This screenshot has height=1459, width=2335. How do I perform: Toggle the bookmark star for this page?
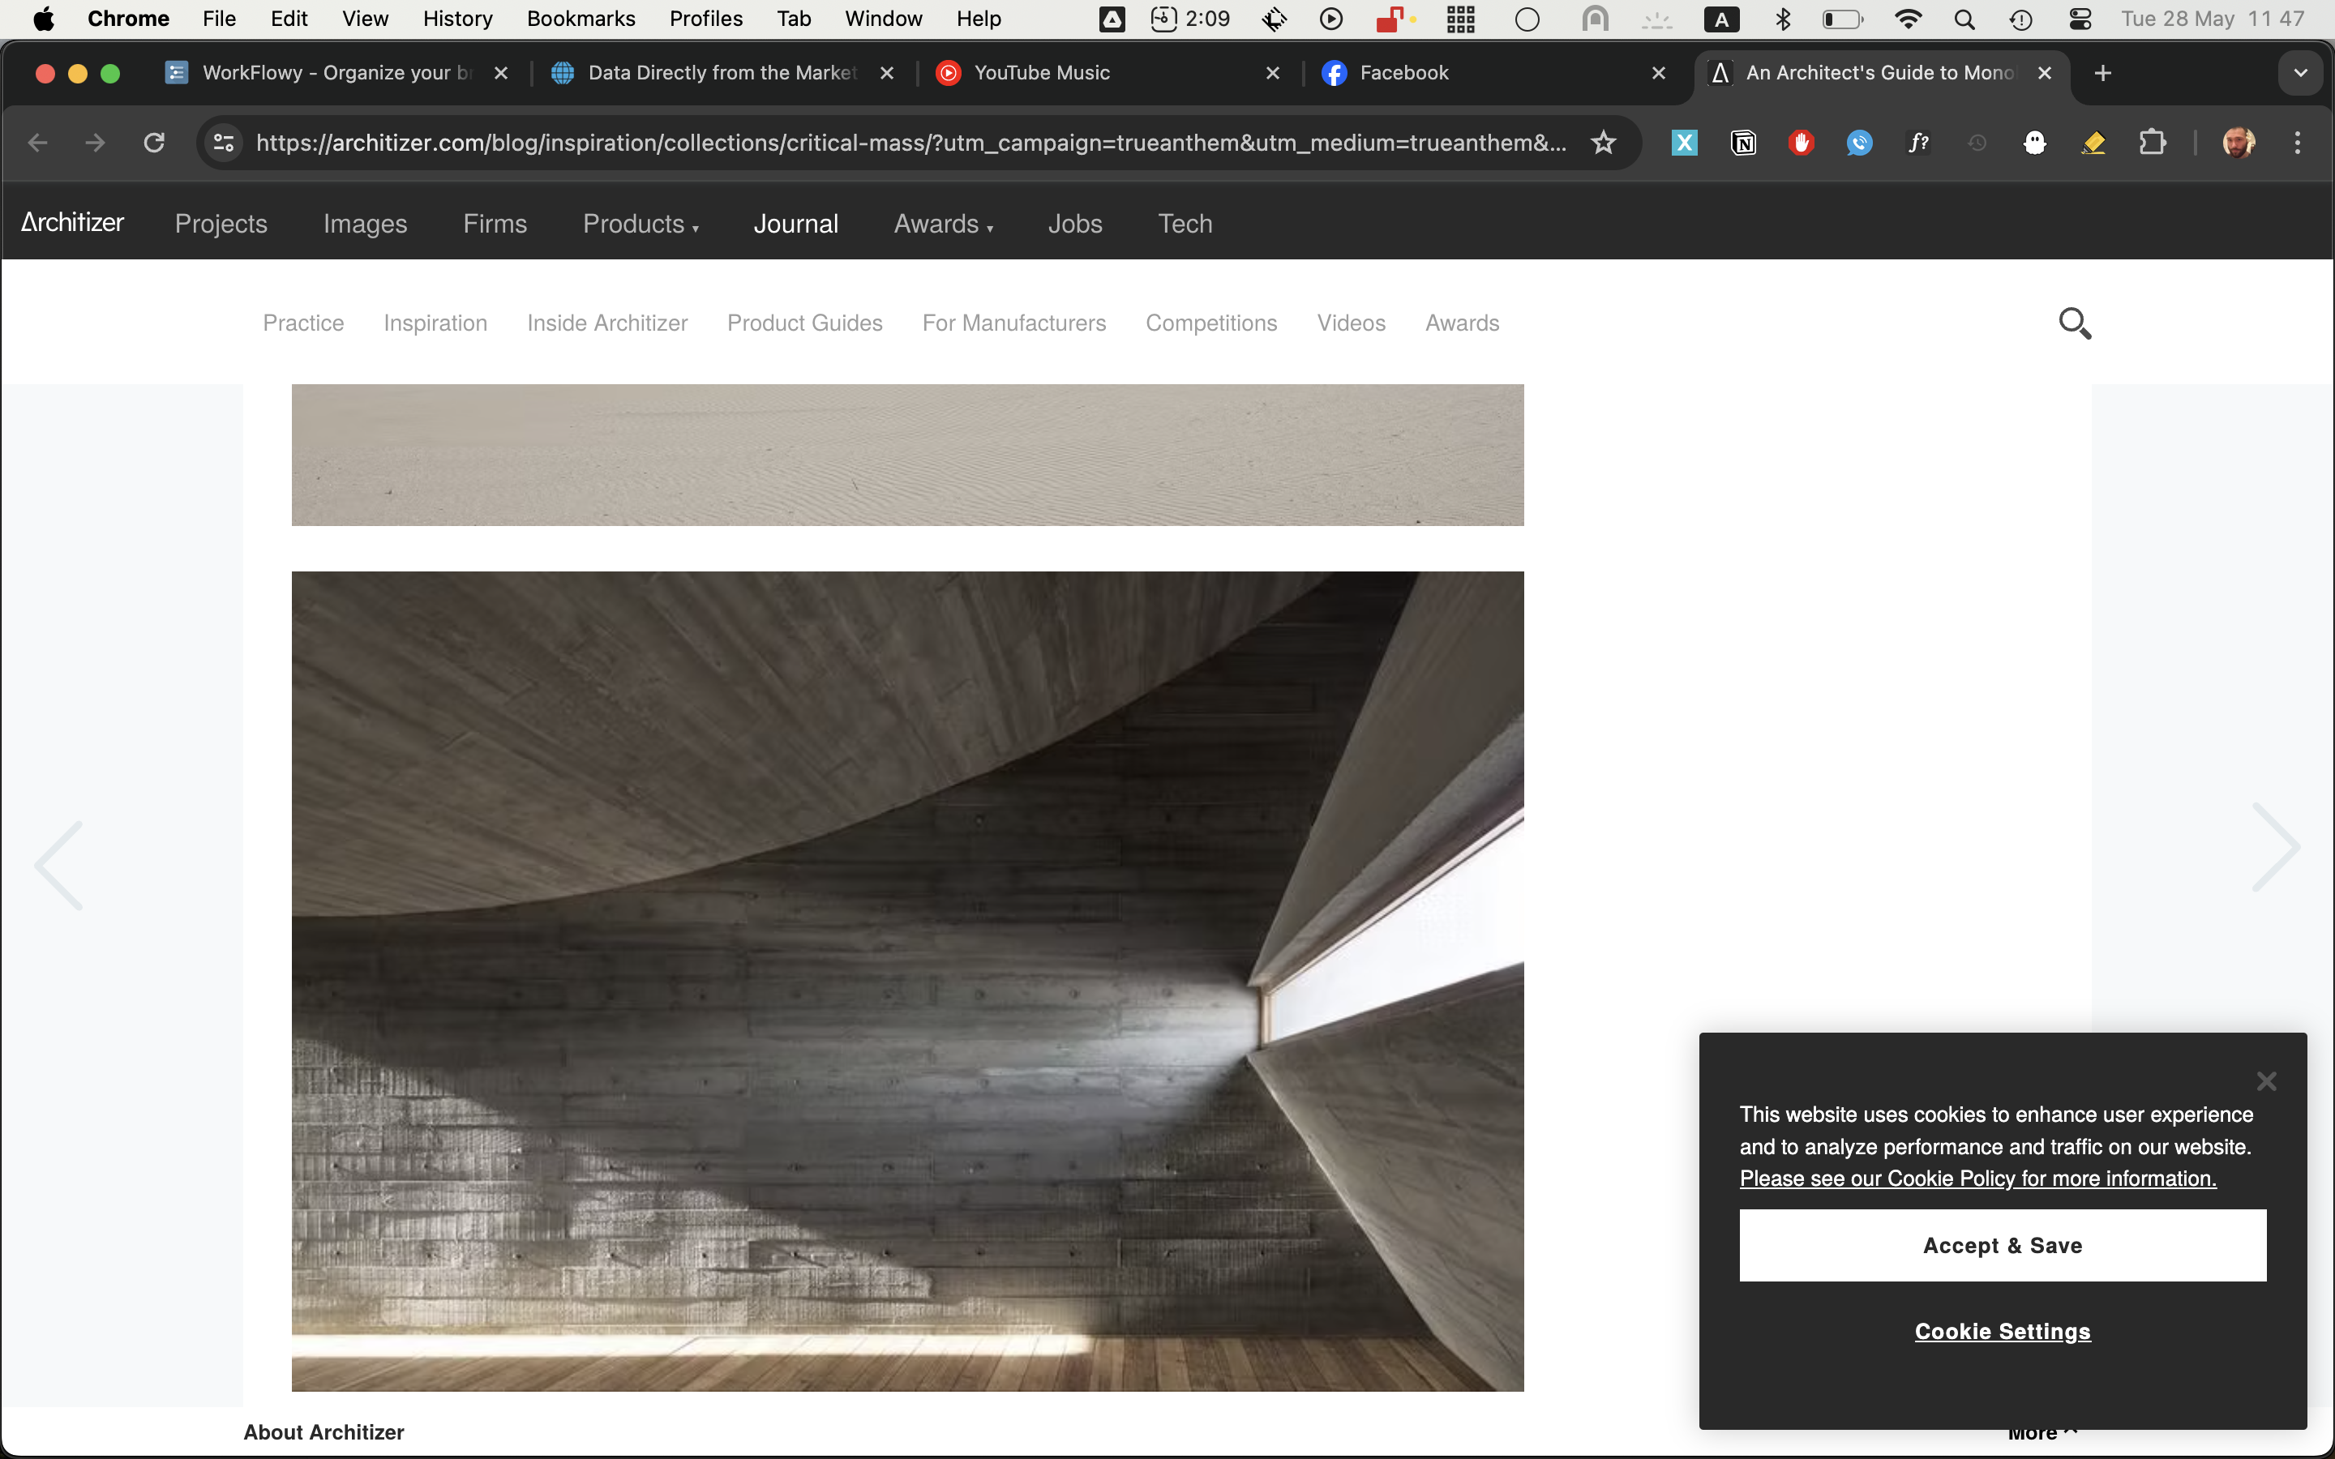[x=1602, y=142]
